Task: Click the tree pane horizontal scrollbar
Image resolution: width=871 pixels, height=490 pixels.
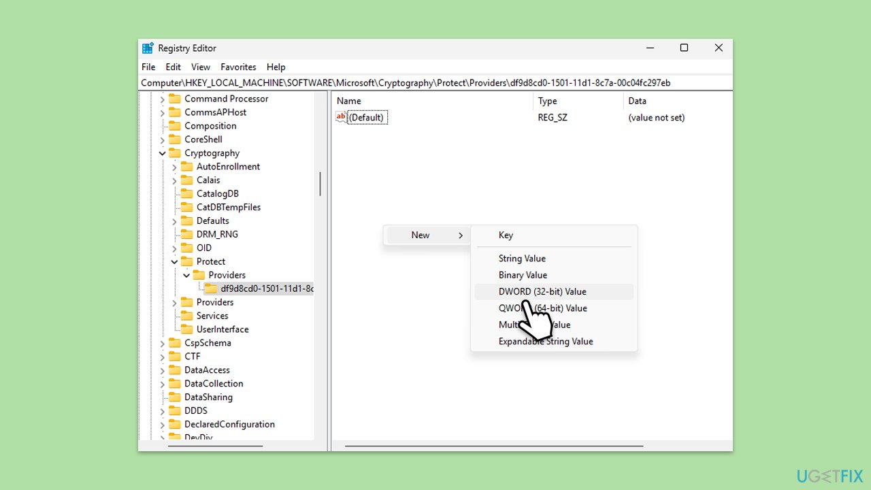Action: pyautogui.click(x=216, y=446)
